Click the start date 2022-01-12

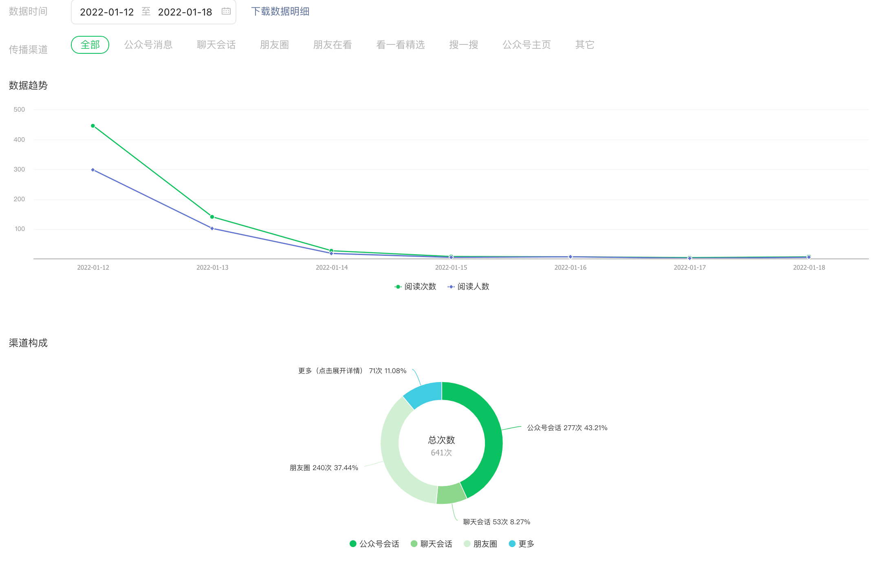click(x=107, y=12)
